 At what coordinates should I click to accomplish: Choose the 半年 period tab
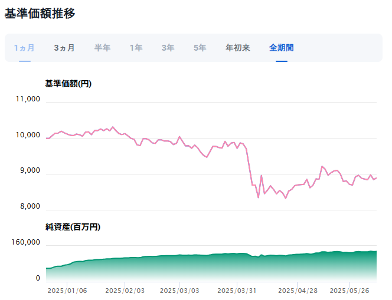102,48
